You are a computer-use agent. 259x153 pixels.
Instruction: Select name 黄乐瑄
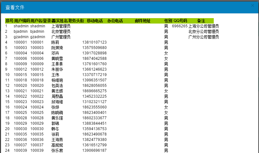coord(57,118)
